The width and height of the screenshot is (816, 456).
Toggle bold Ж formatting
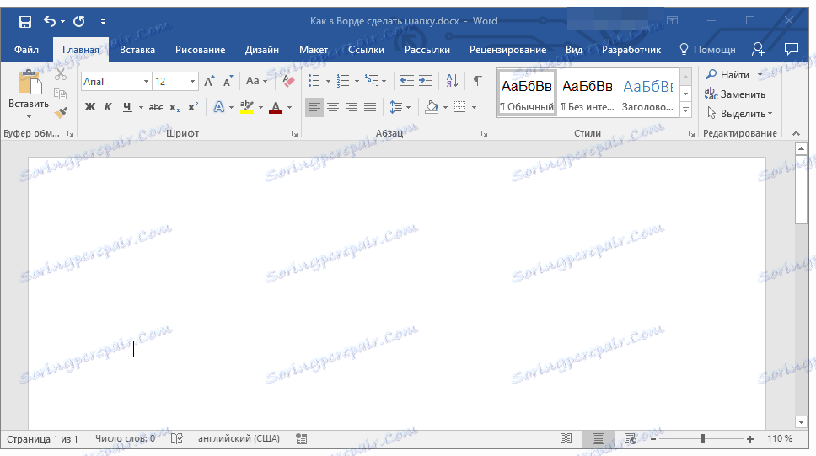[90, 107]
